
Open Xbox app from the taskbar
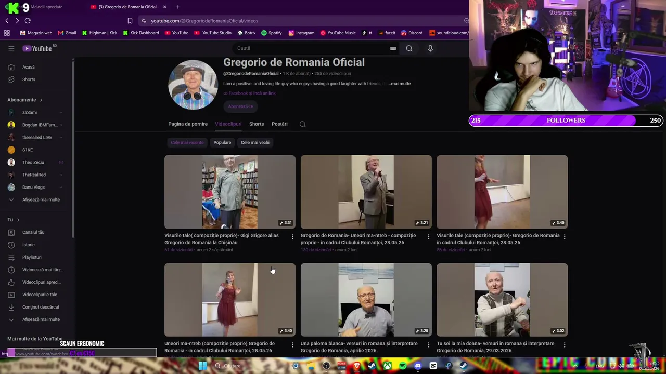(388, 366)
